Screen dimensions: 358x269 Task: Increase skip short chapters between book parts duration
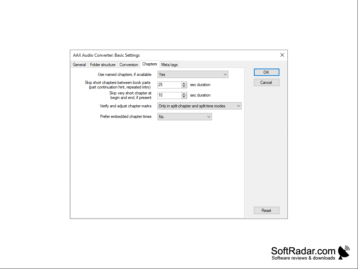[184, 84]
